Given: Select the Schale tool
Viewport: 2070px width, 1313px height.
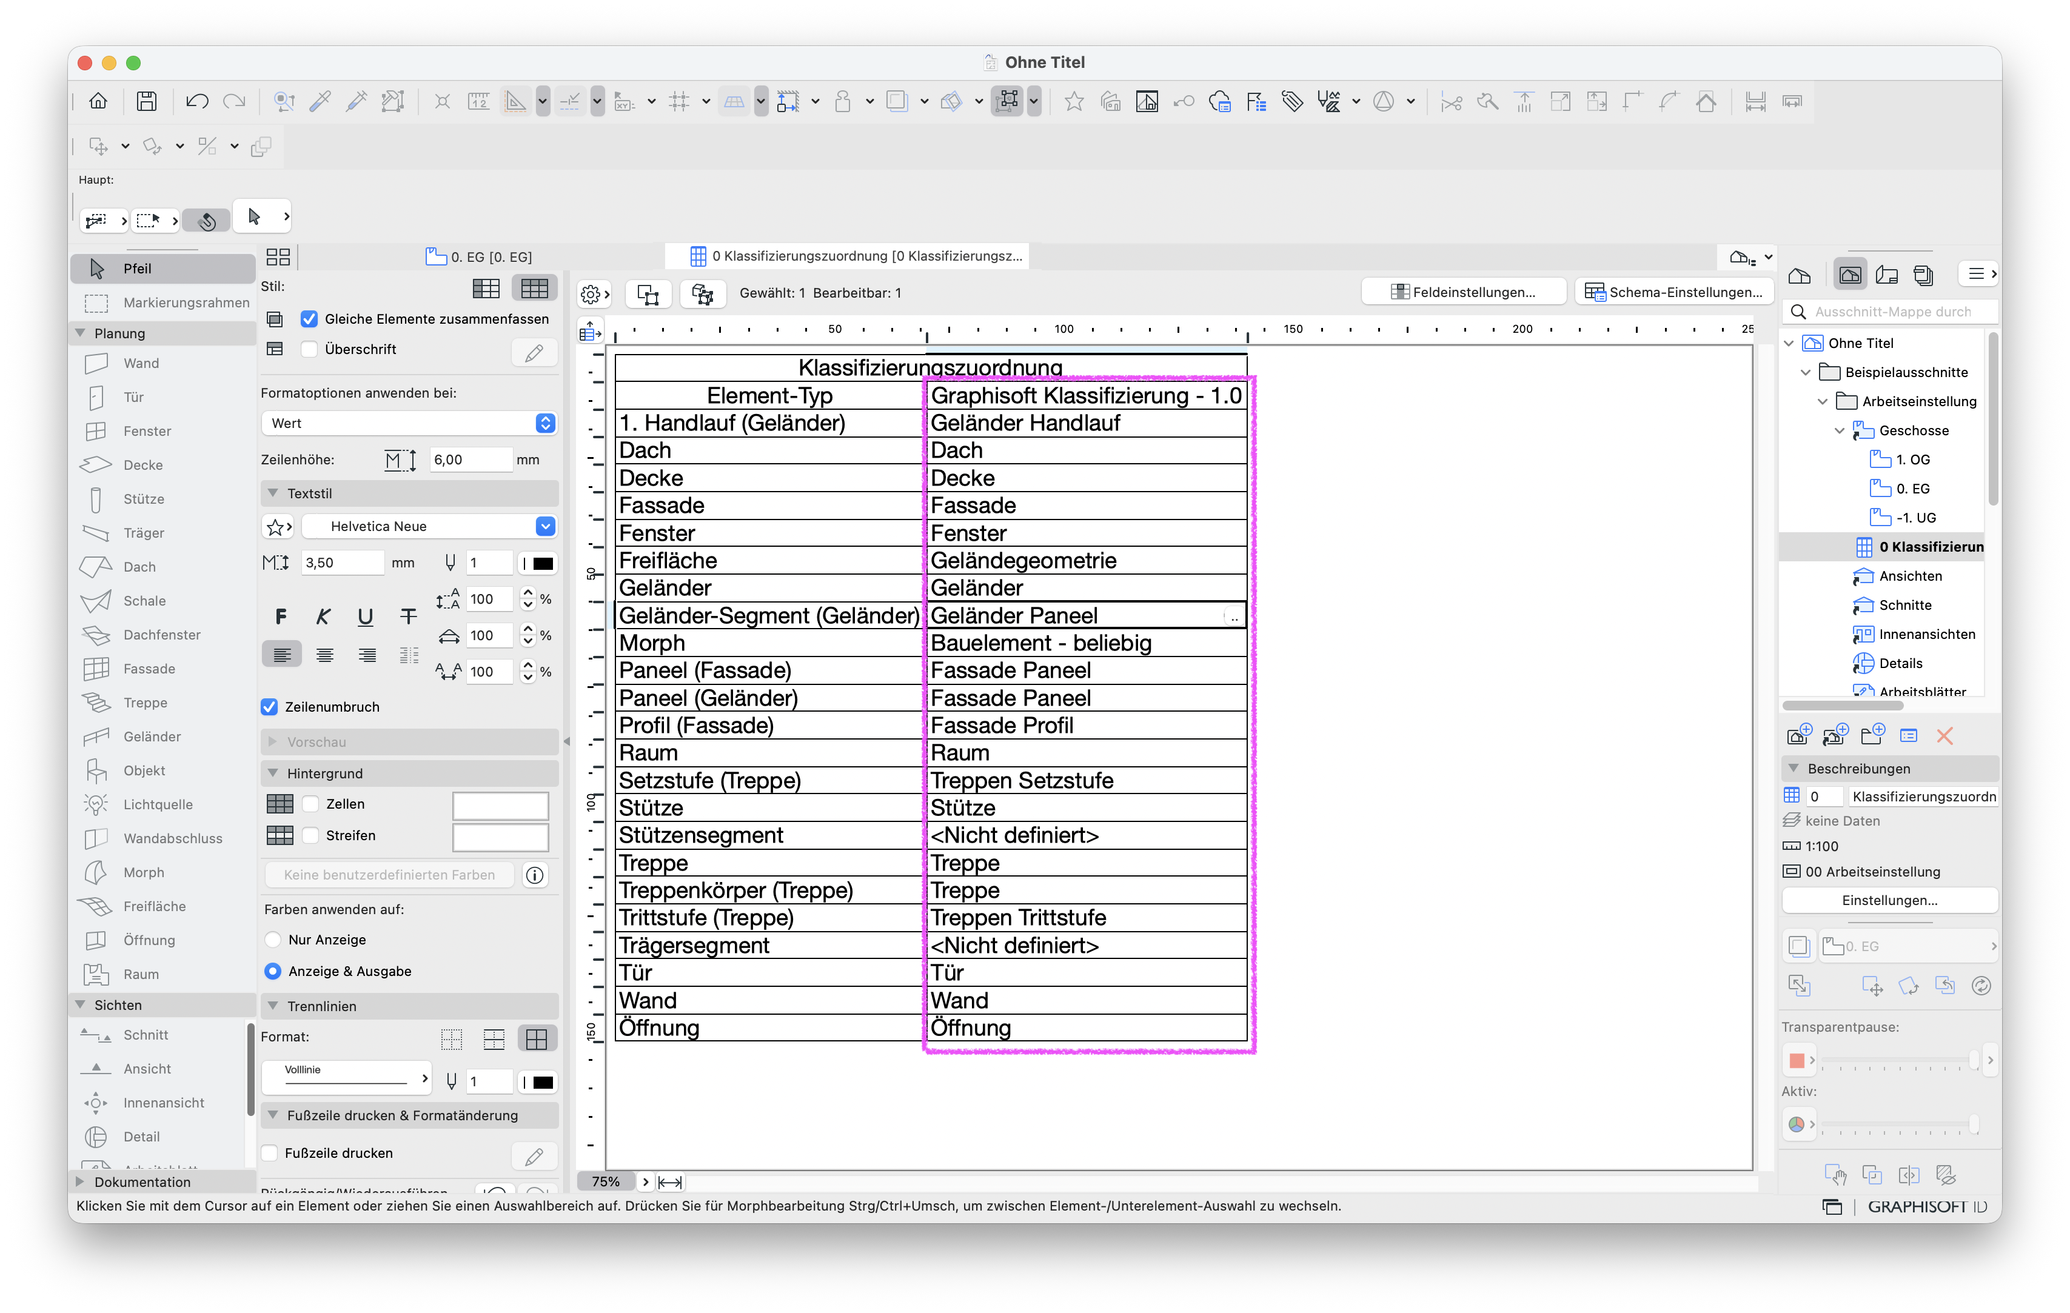Looking at the screenshot, I should (x=163, y=601).
